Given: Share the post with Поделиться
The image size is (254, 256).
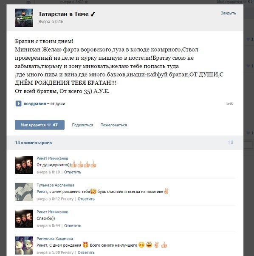Looking at the screenshot, I should (x=82, y=125).
